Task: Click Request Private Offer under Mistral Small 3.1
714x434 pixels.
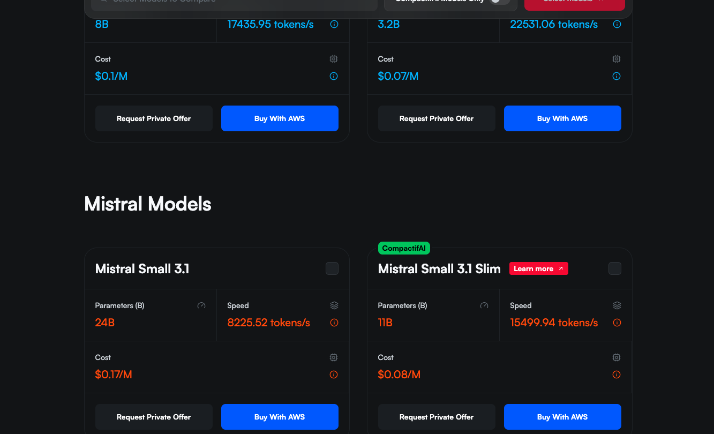Action: point(154,417)
